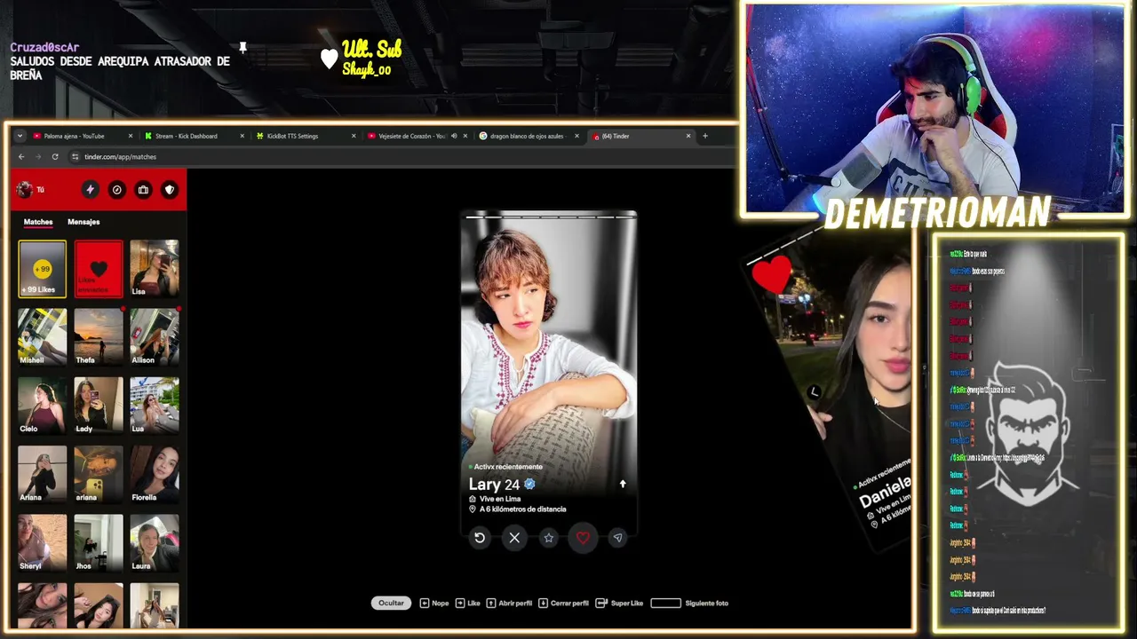Open the red Likes enviados tile
The width and height of the screenshot is (1137, 639).
[99, 268]
